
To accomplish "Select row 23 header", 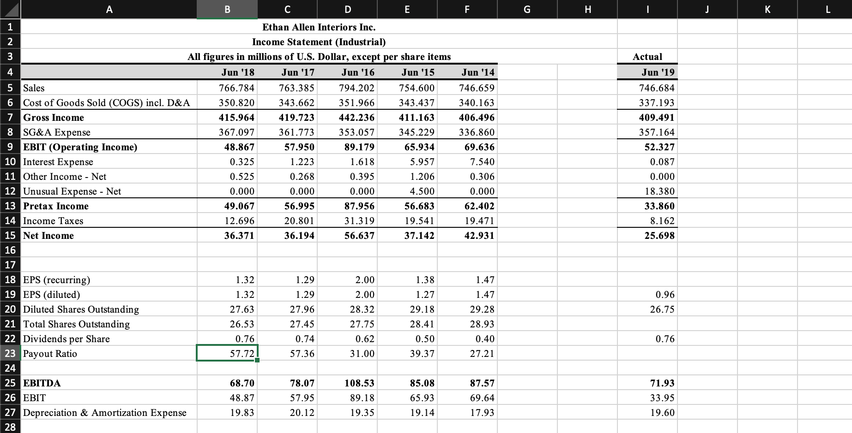I will [x=10, y=353].
